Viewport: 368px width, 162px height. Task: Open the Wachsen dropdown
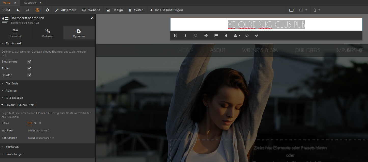click(39, 131)
